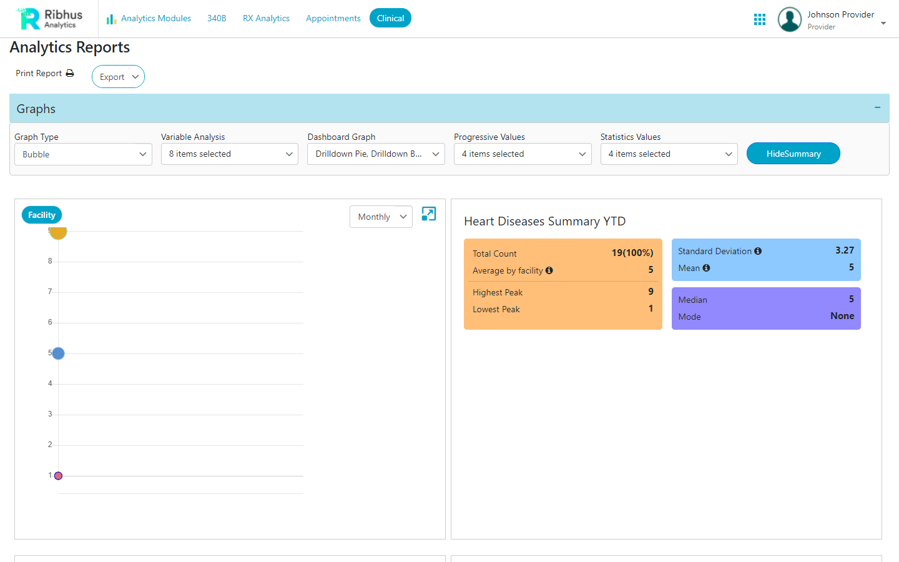Open the Graph Type dropdown showing Bubble

tap(83, 154)
